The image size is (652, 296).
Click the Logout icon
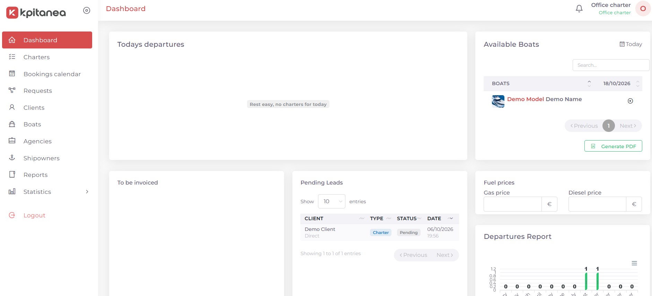(x=12, y=215)
